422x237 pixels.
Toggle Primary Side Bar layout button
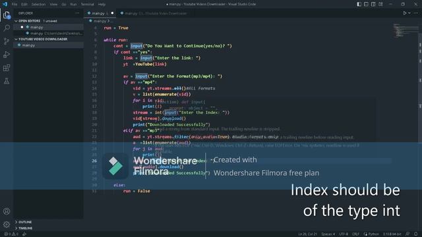pyautogui.click(x=359, y=4)
